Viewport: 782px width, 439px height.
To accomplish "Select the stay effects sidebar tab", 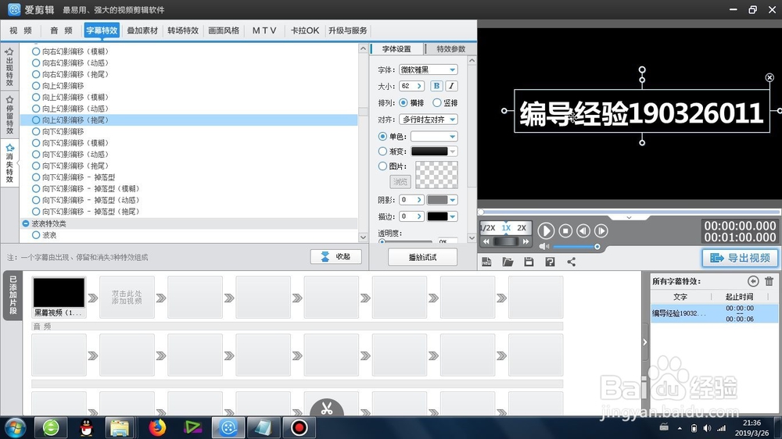I will point(9,115).
